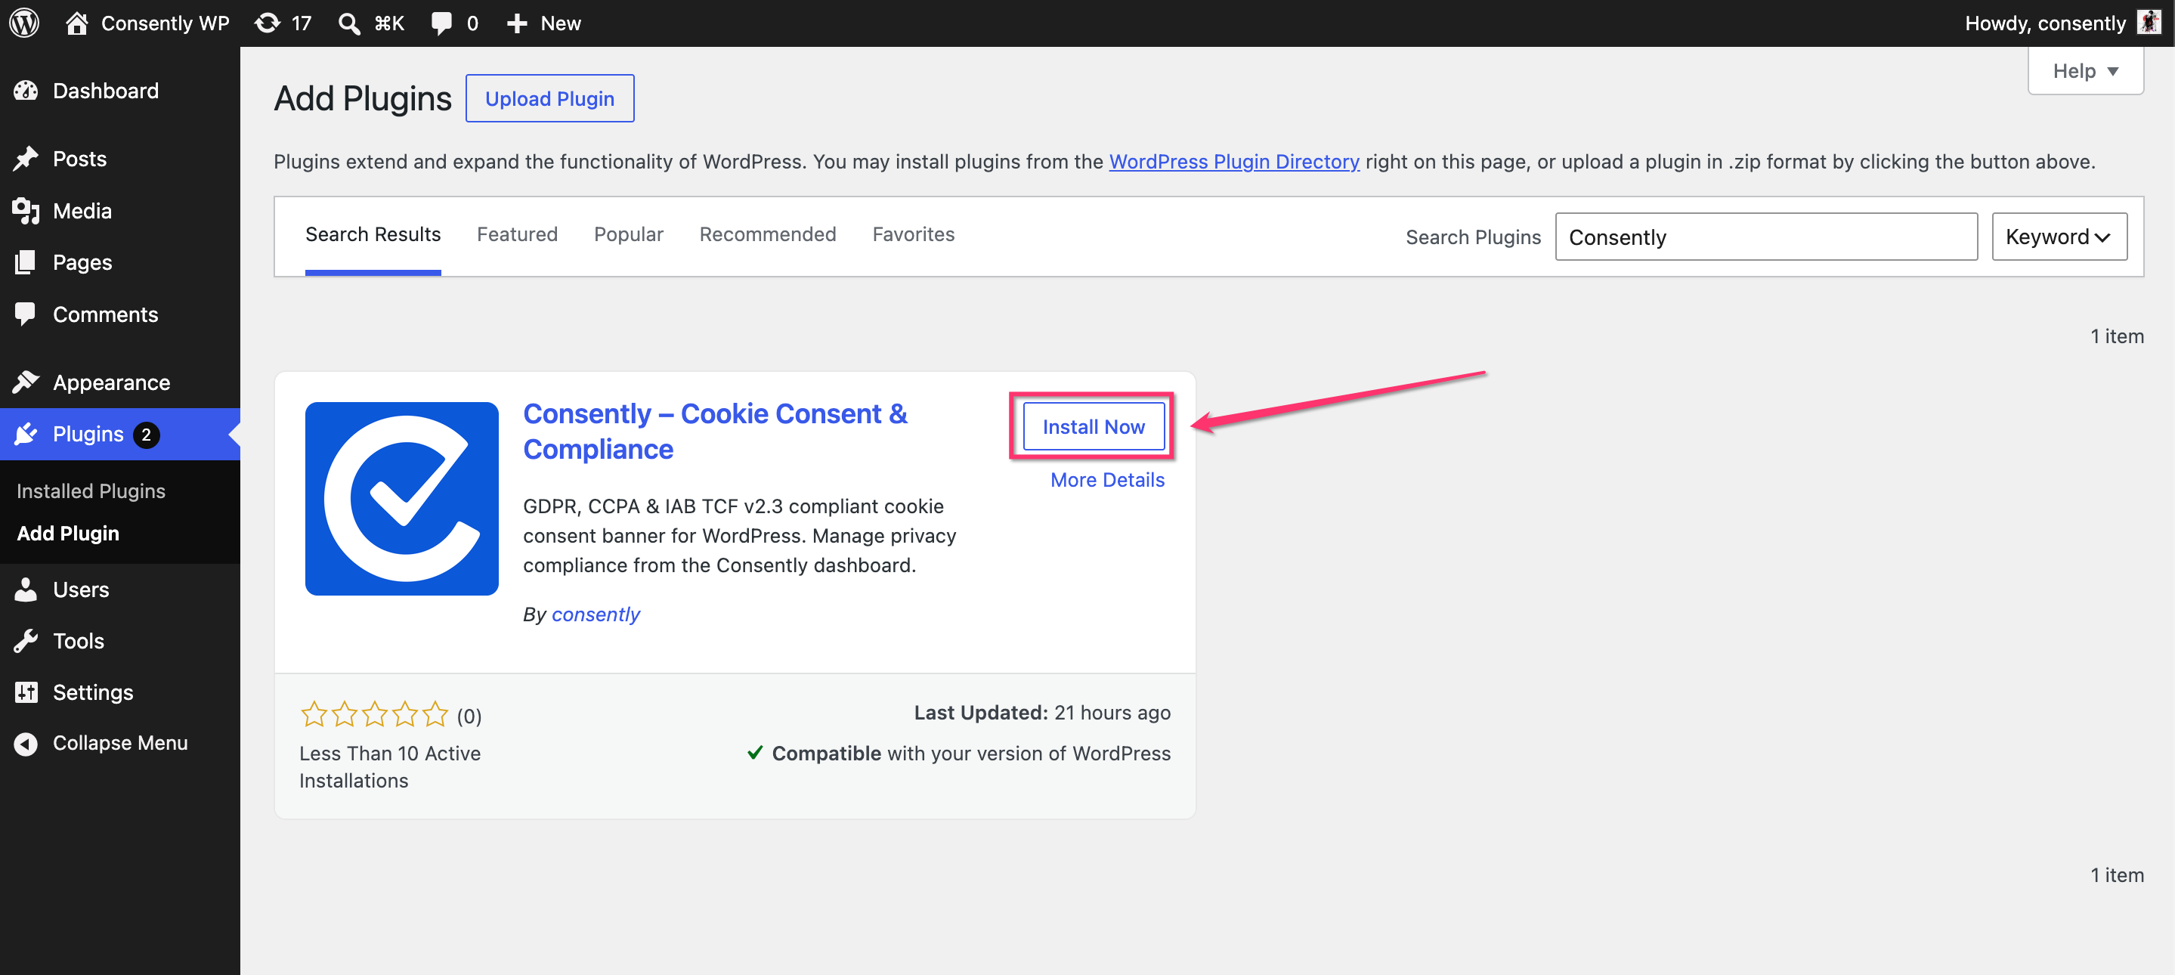Click the admin bar comments count 0
Screen dimensions: 2175x975
click(472, 23)
